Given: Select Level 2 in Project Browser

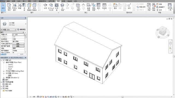Looking at the screenshot, I should (11, 67).
